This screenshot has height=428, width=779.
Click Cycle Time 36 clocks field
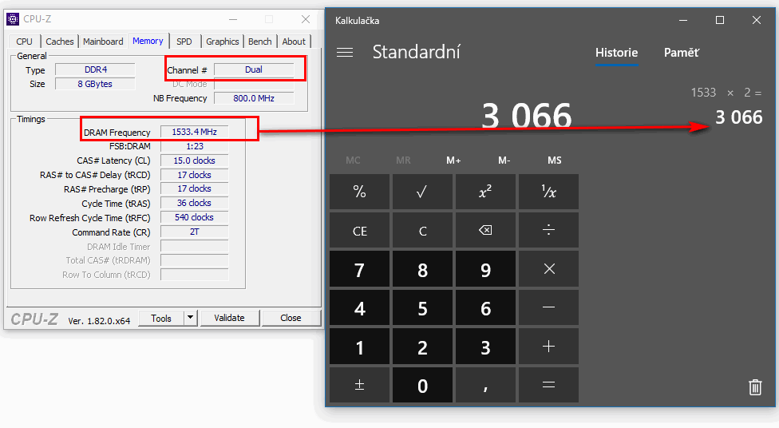(x=194, y=203)
